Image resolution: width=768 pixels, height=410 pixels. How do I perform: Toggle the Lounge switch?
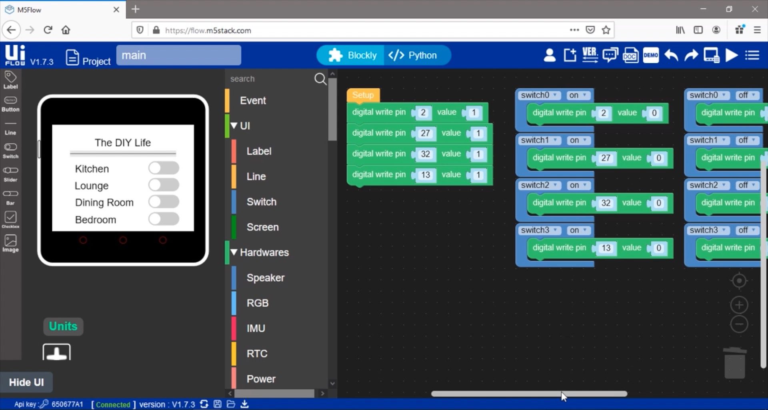[164, 185]
